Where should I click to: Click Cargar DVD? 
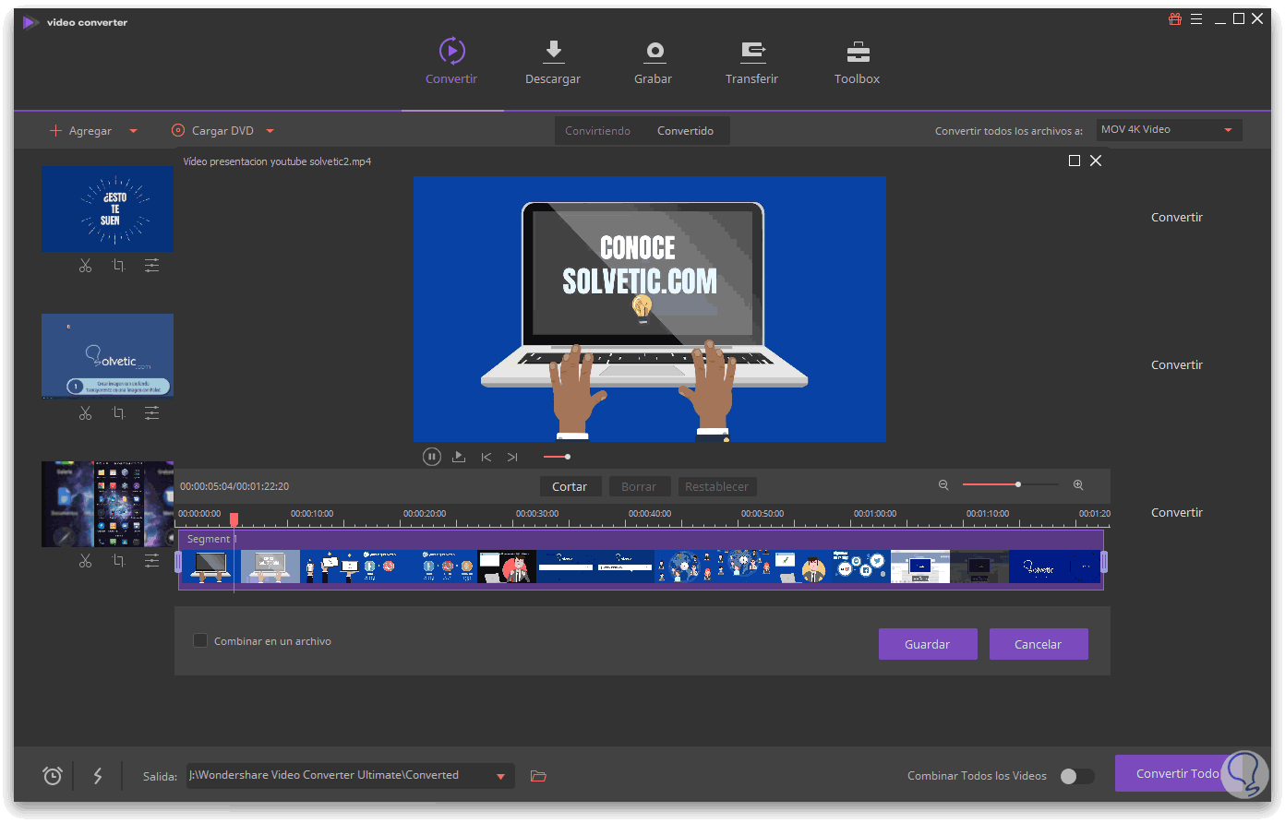pyautogui.click(x=213, y=131)
